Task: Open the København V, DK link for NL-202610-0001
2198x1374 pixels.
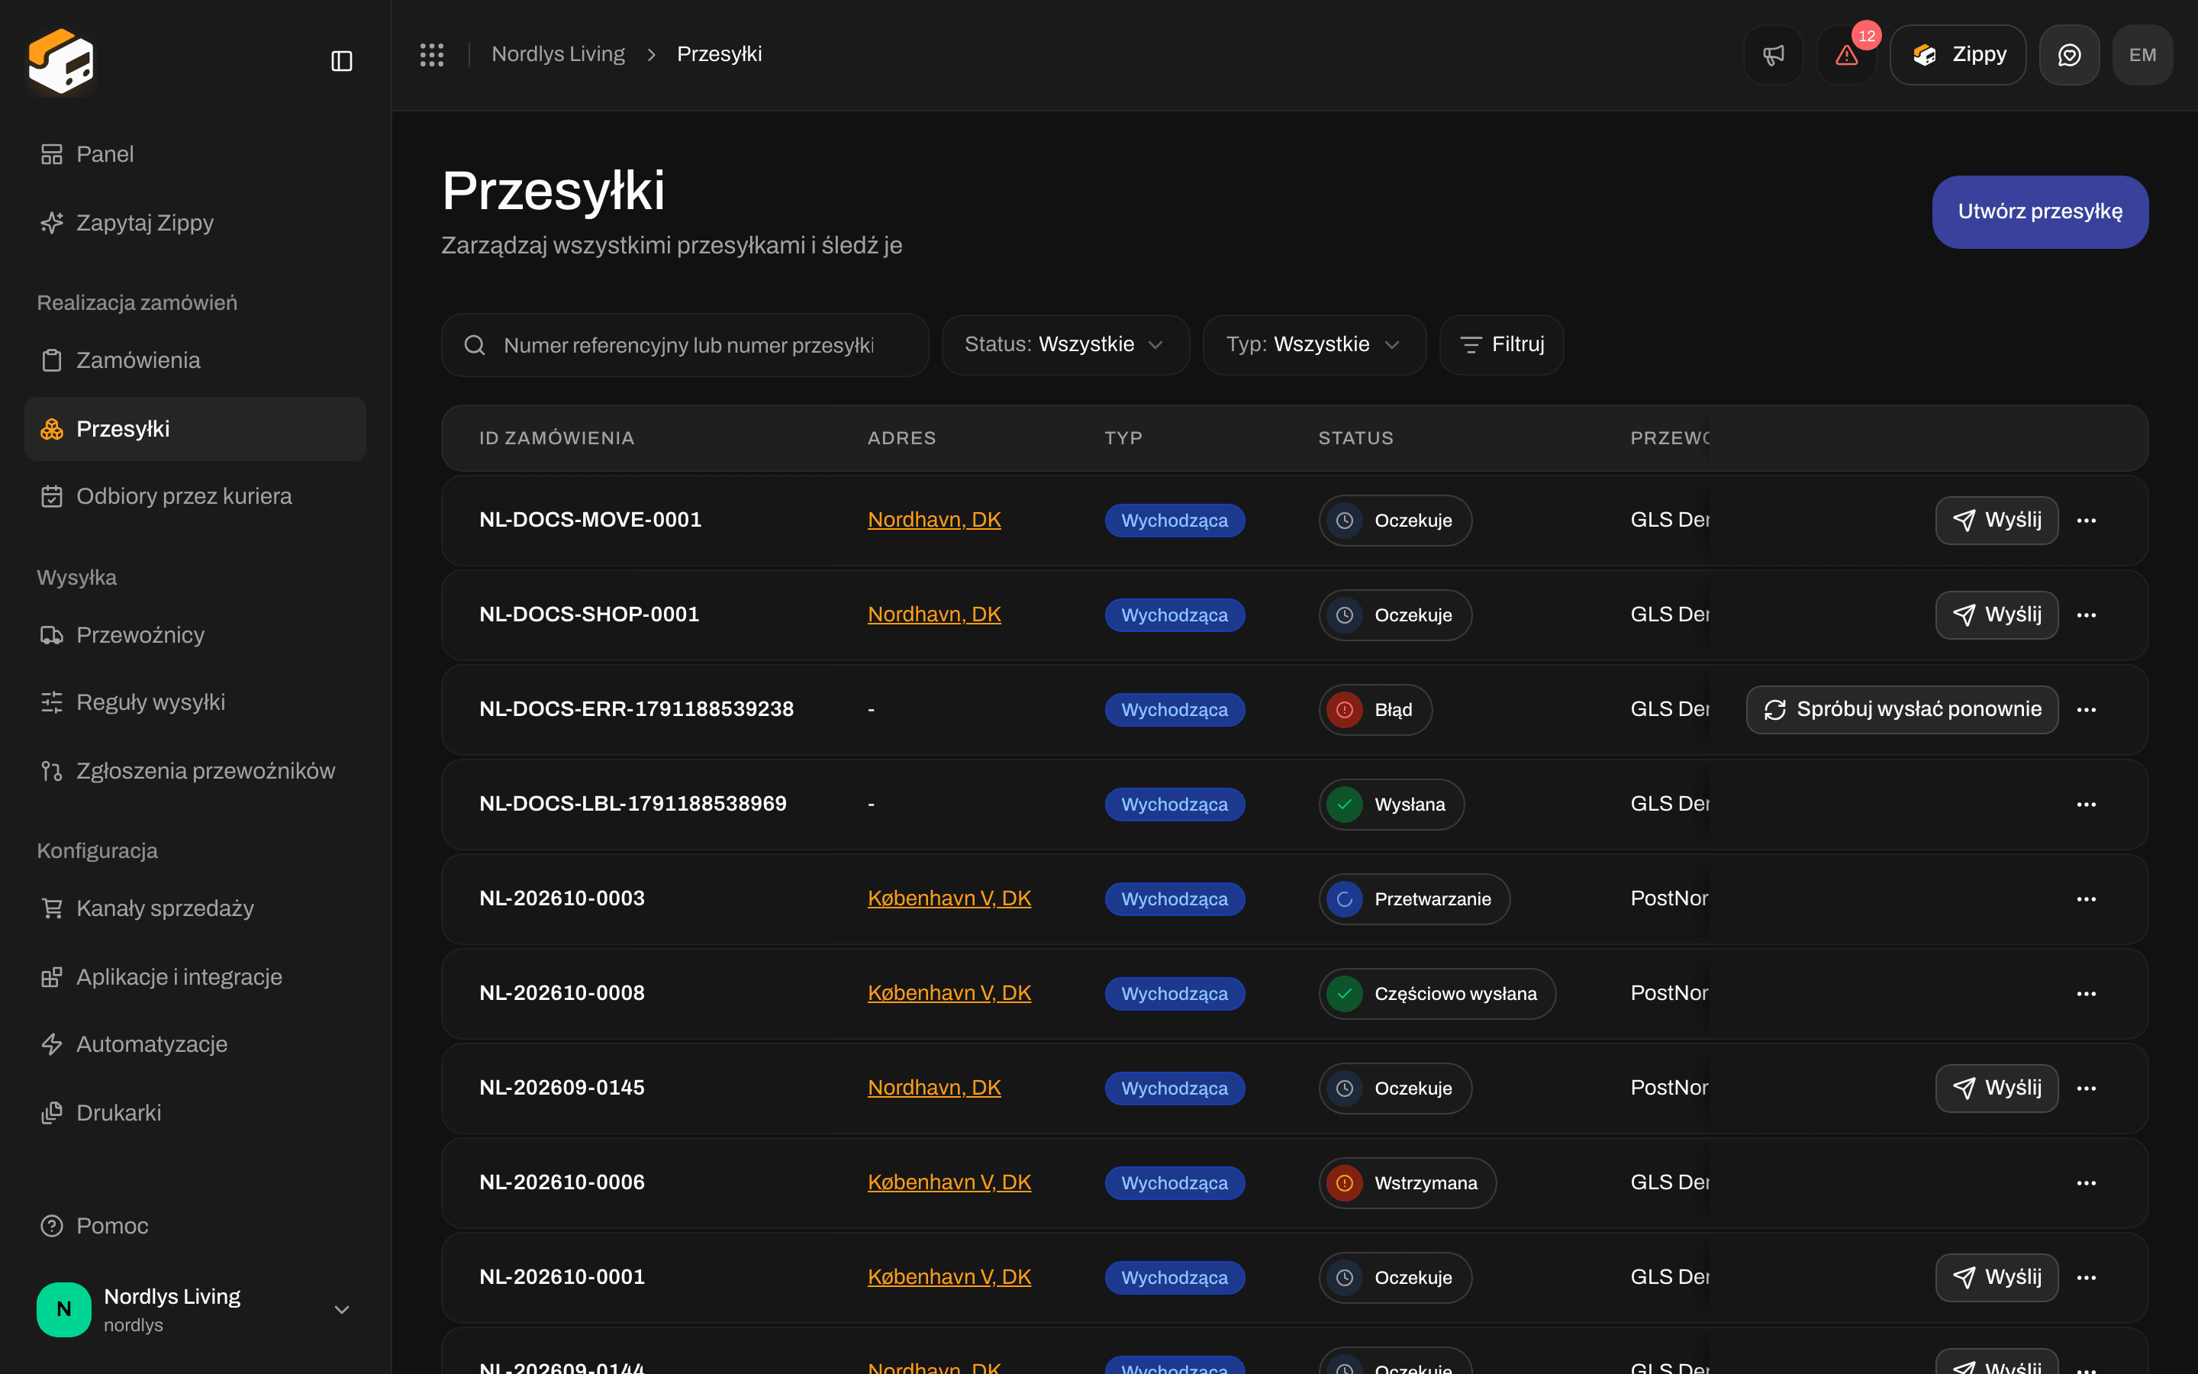Action: [x=949, y=1276]
